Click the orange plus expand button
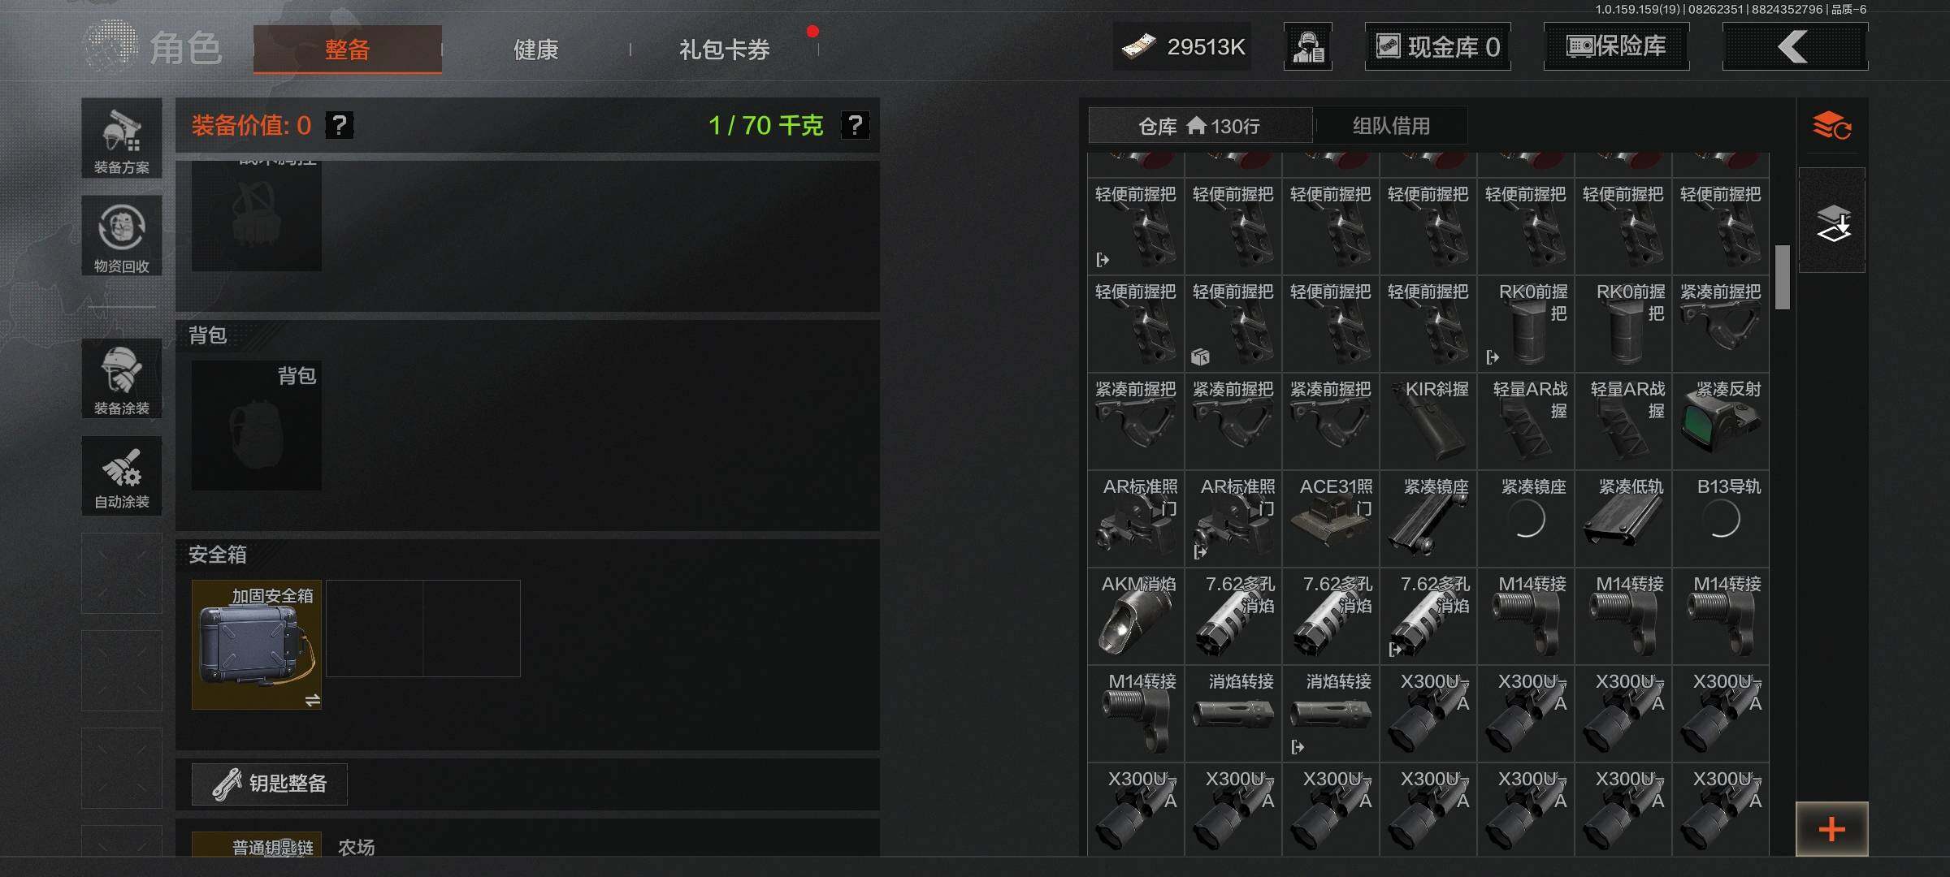Screen dimensions: 1950x877 coord(1831,829)
